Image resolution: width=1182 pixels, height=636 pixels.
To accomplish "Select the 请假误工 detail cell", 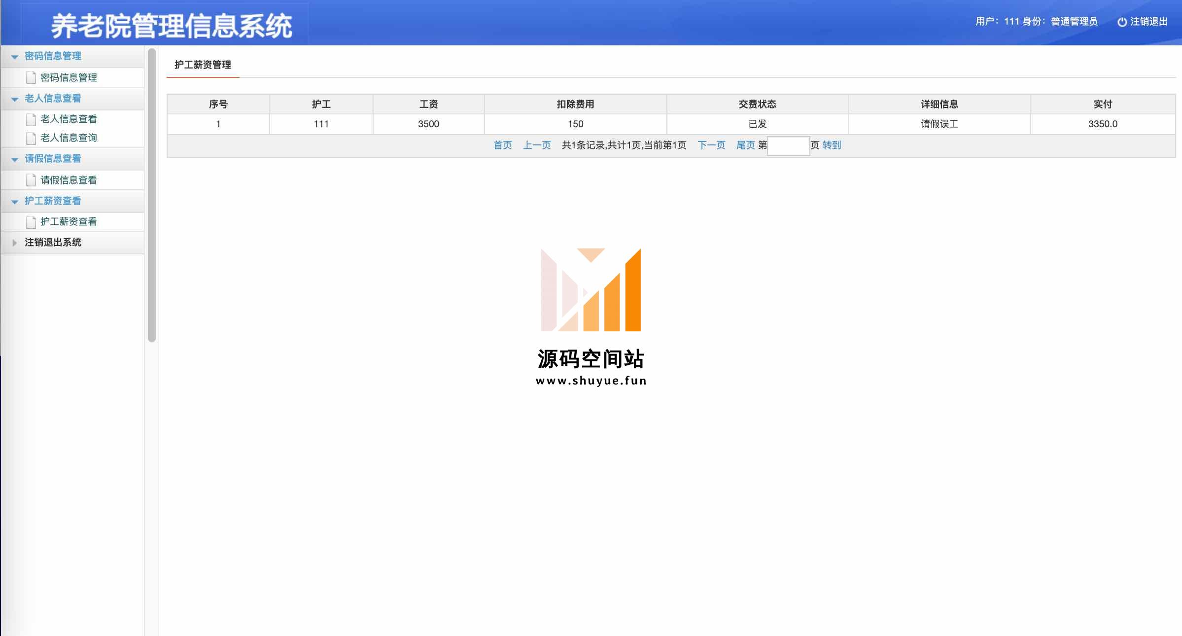I will [939, 124].
